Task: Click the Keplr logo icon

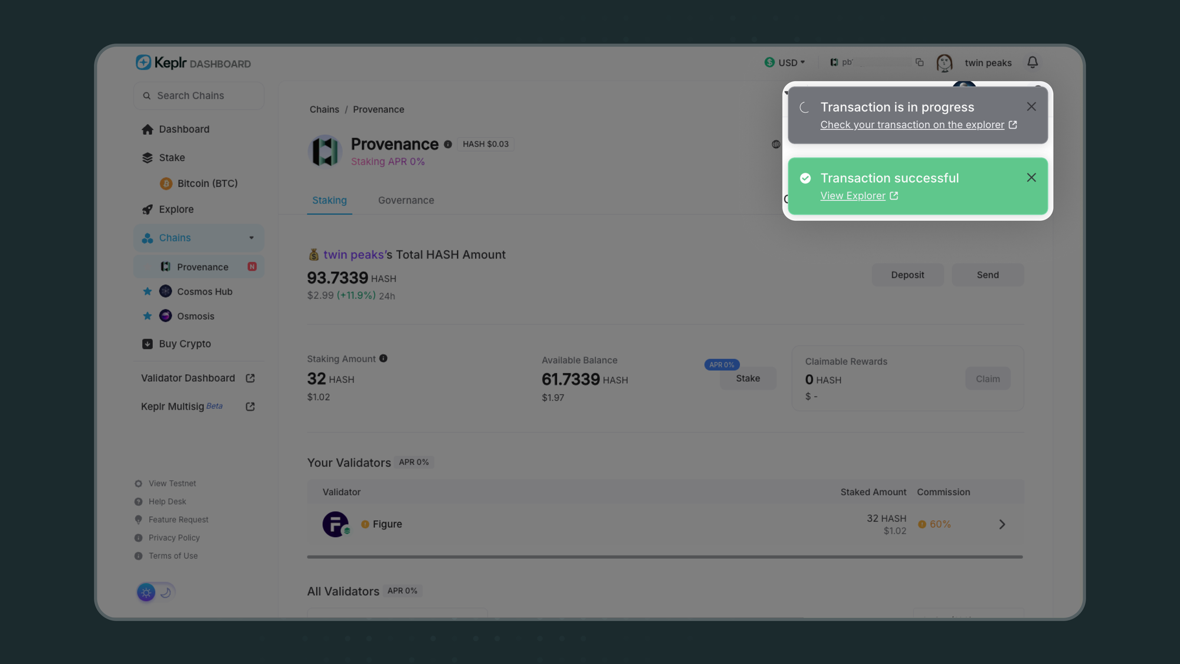Action: point(143,63)
